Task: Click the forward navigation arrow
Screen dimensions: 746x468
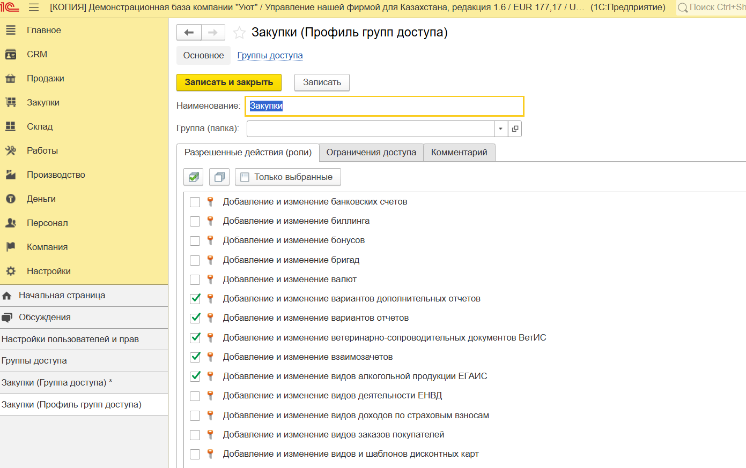Action: click(x=213, y=33)
